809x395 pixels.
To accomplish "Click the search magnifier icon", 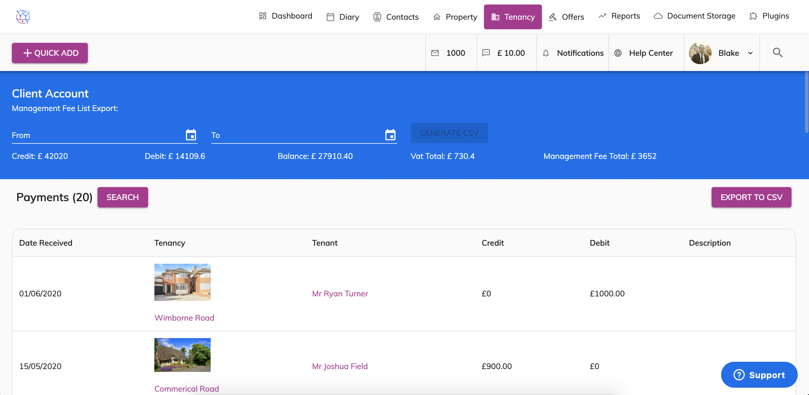I will pos(777,52).
